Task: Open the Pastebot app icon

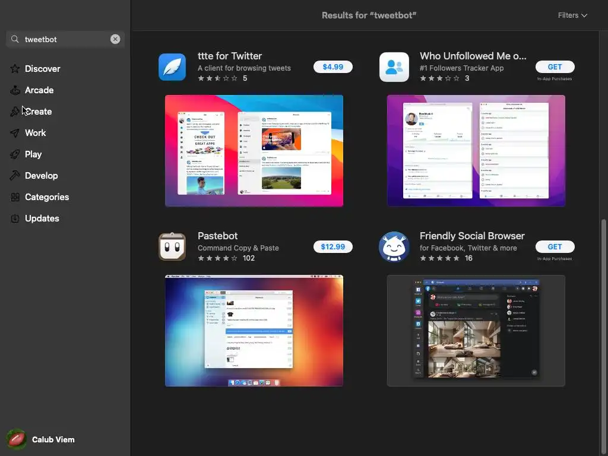Action: (172, 246)
